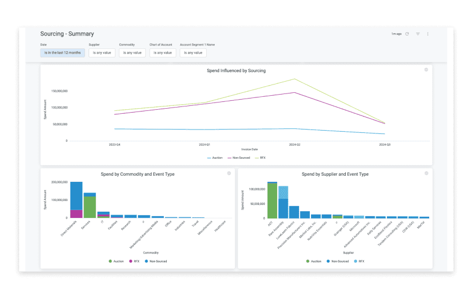The width and height of the screenshot is (472, 299).
Task: Click the Rare Assembly light-blue RFX bar segment
Action: tap(283, 193)
